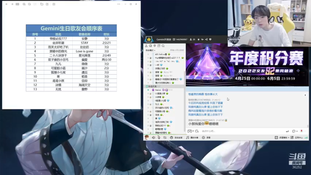Open the game controller icon in chat

[189, 131]
